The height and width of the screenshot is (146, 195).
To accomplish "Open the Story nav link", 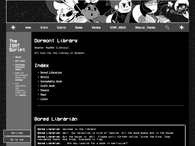I will (x=44, y=27).
